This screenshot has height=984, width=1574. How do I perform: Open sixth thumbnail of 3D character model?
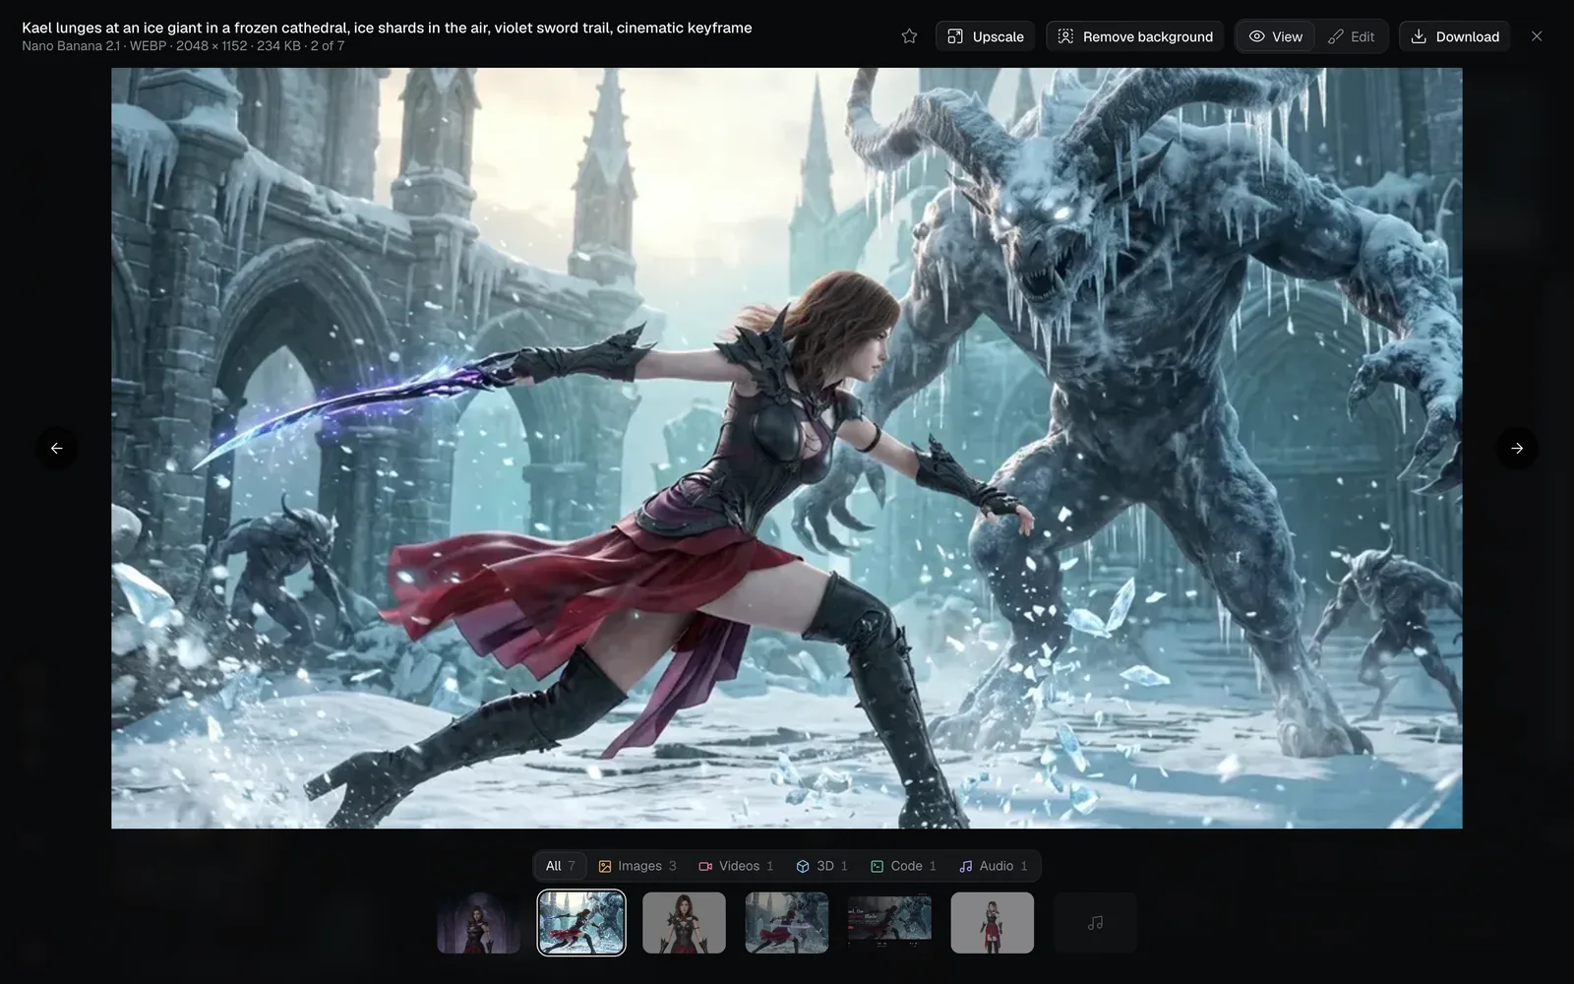tap(993, 923)
